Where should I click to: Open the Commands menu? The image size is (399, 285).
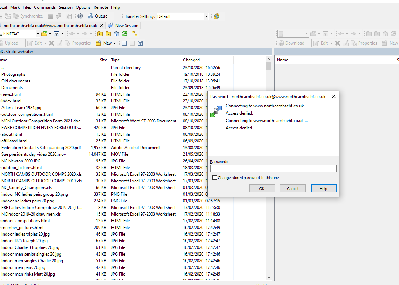click(45, 7)
